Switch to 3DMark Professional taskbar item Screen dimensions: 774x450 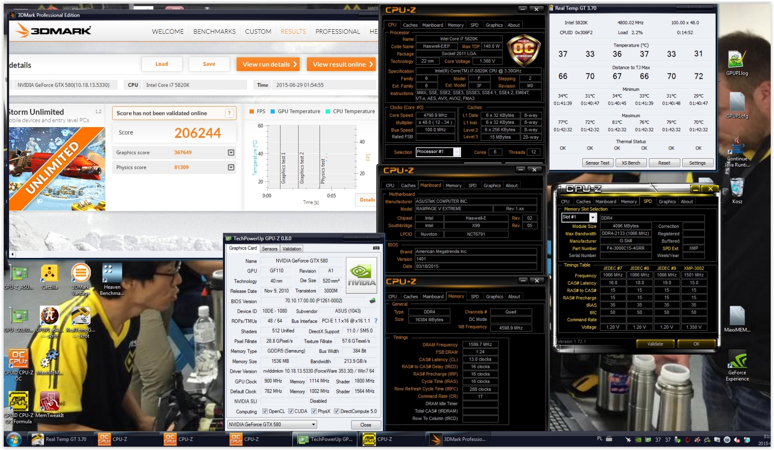tap(458, 439)
